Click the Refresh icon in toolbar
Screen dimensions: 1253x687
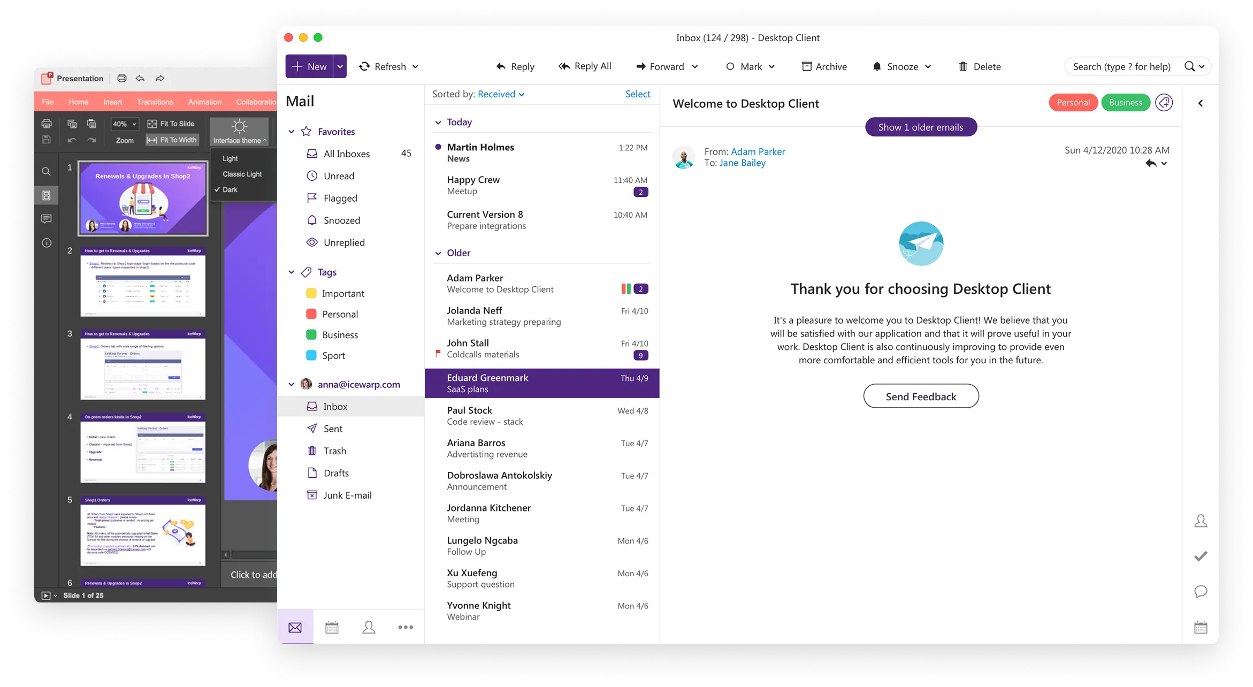[x=364, y=66]
